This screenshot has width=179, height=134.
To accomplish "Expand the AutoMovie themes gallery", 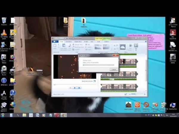I will pos(111,49).
